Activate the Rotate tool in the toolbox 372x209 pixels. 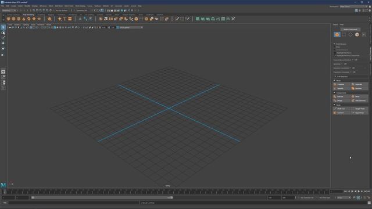coord(3,49)
